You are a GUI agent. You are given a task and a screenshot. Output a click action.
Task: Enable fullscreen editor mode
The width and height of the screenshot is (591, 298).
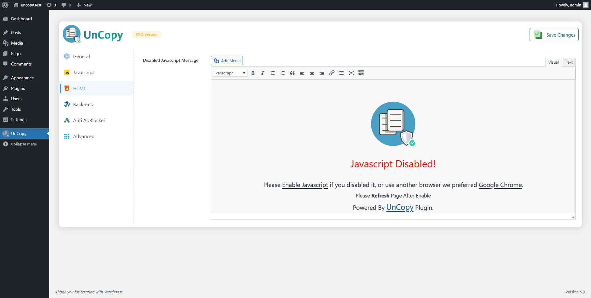coord(351,73)
